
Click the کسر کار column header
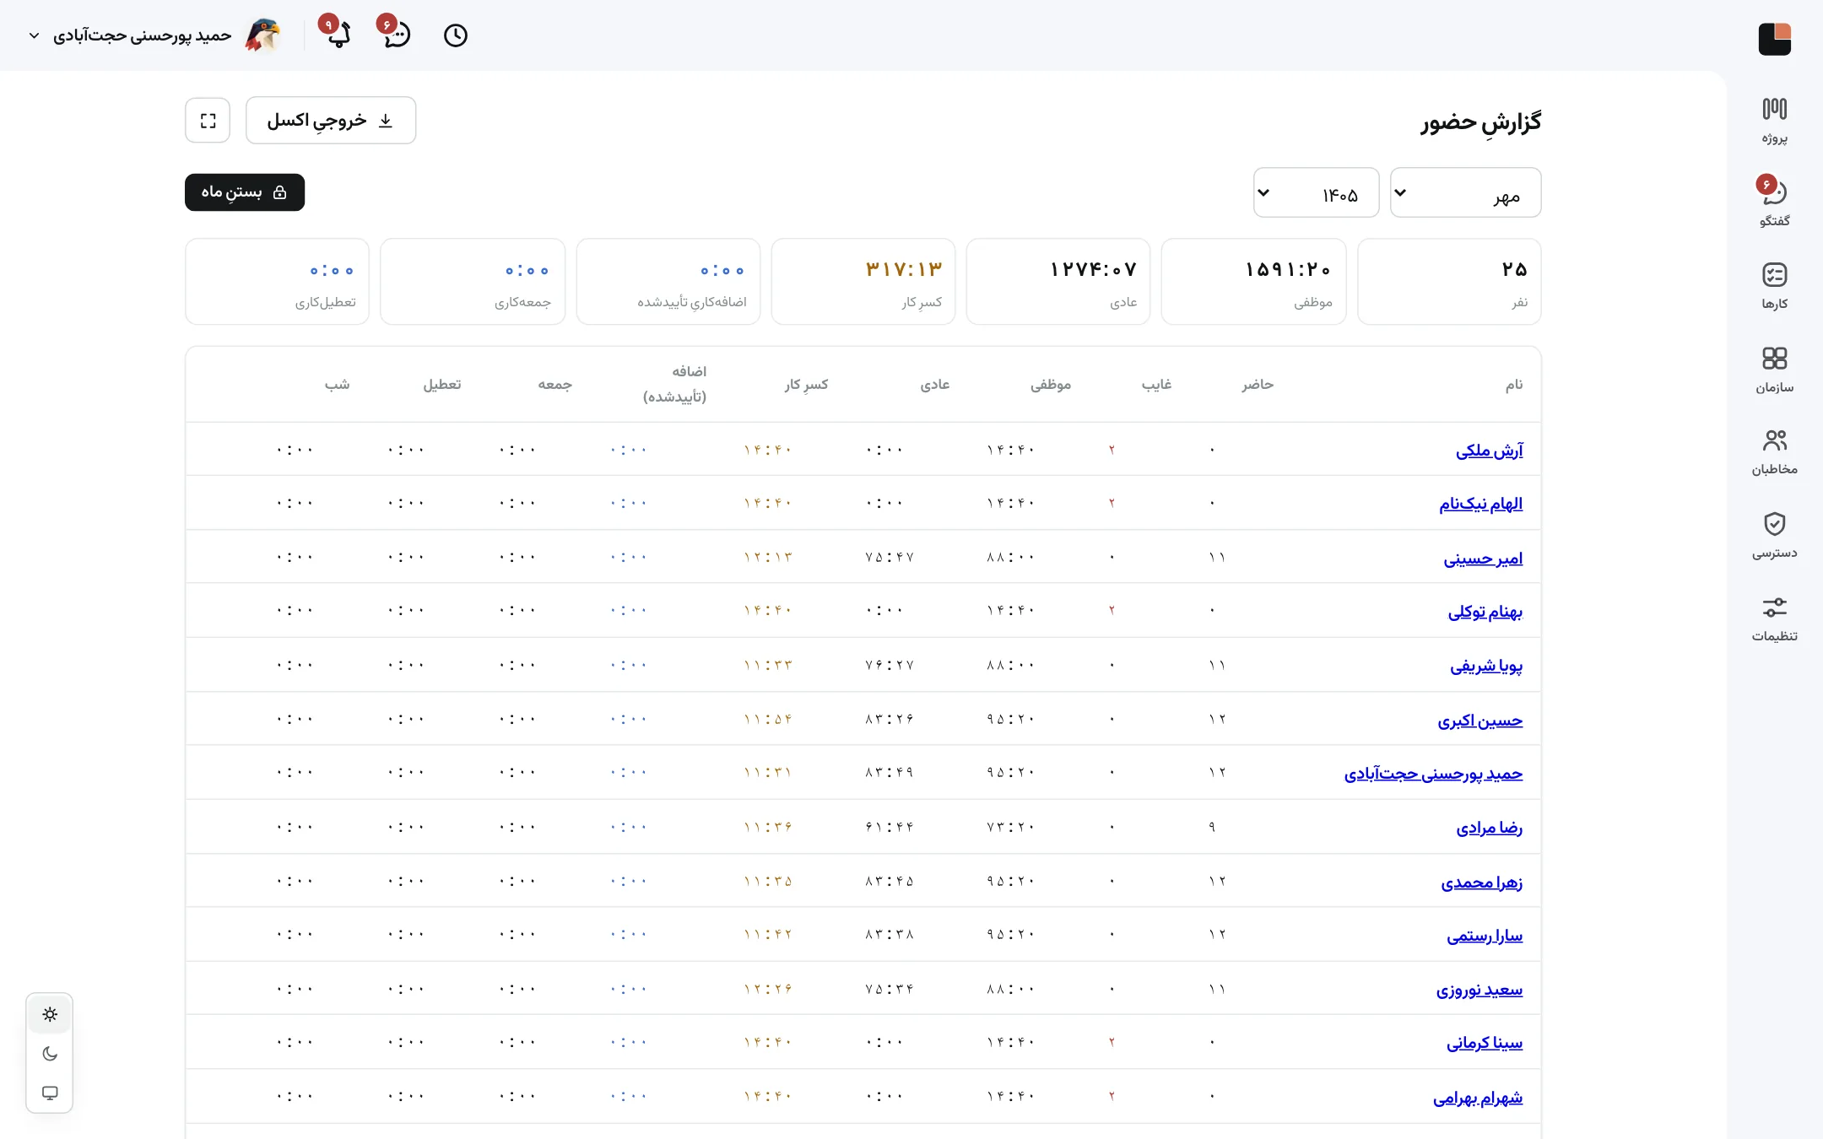(x=806, y=385)
